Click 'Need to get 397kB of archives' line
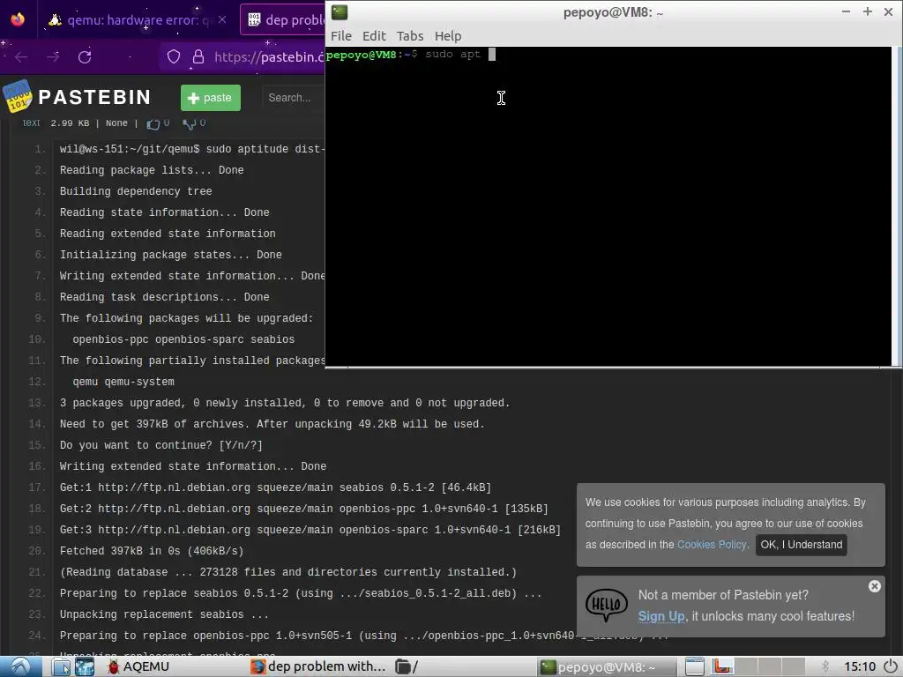Screen dimensions: 903x677 click(272, 424)
